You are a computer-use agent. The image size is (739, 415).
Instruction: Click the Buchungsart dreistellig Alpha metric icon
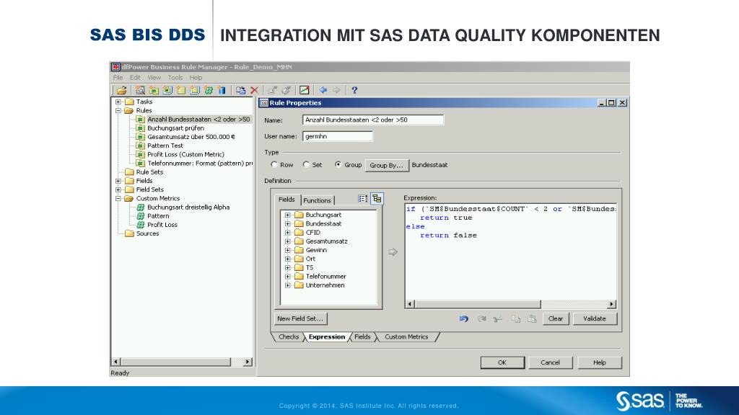point(140,207)
